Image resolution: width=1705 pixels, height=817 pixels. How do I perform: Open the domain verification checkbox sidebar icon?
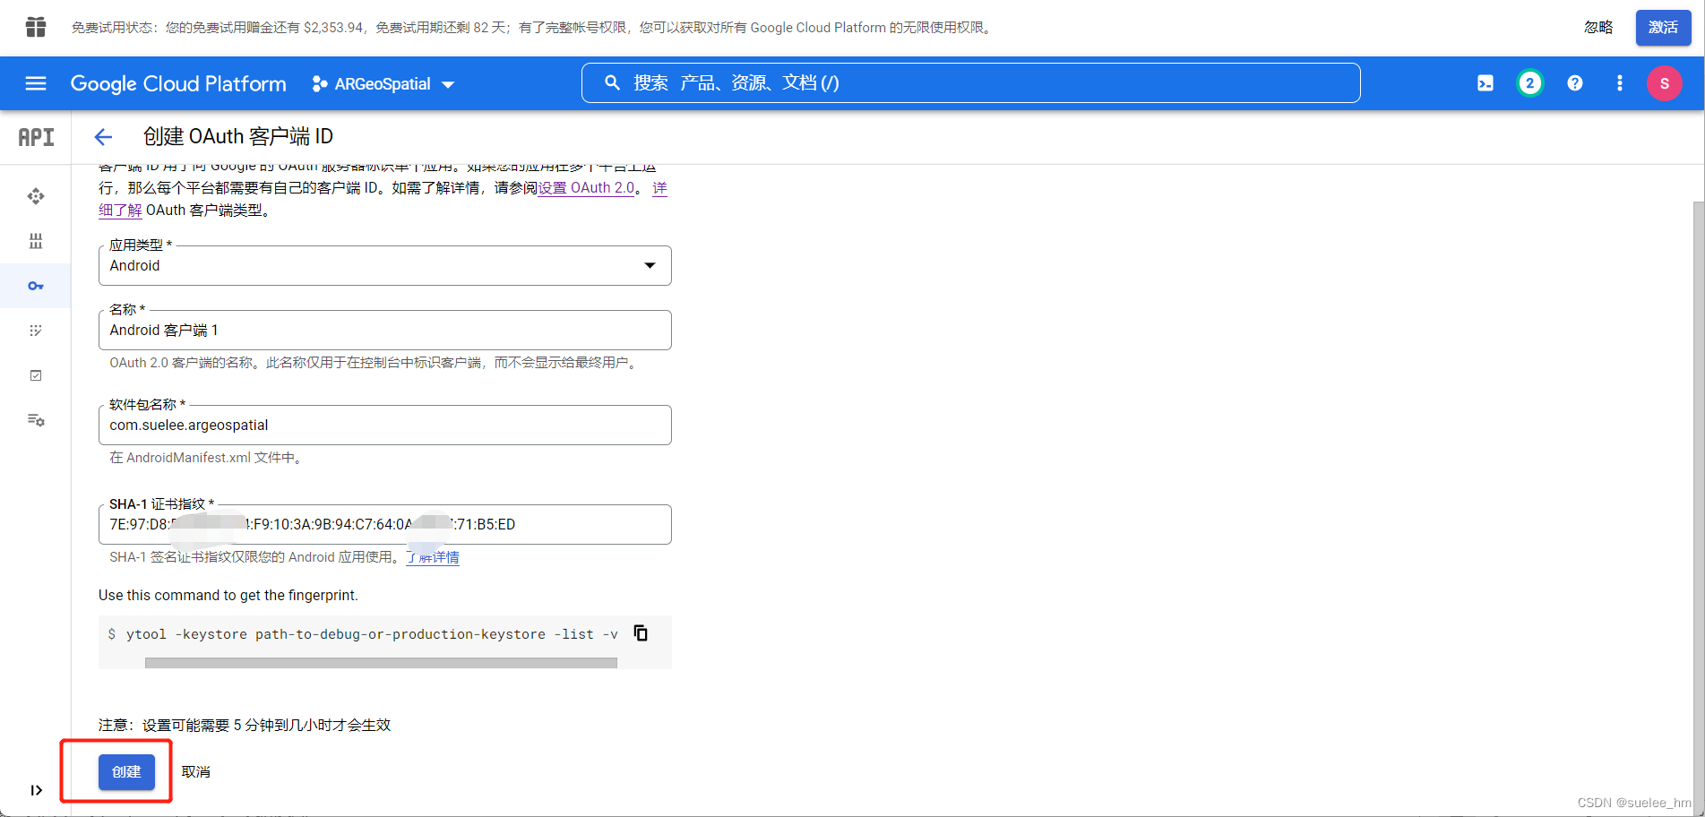pyautogui.click(x=36, y=375)
